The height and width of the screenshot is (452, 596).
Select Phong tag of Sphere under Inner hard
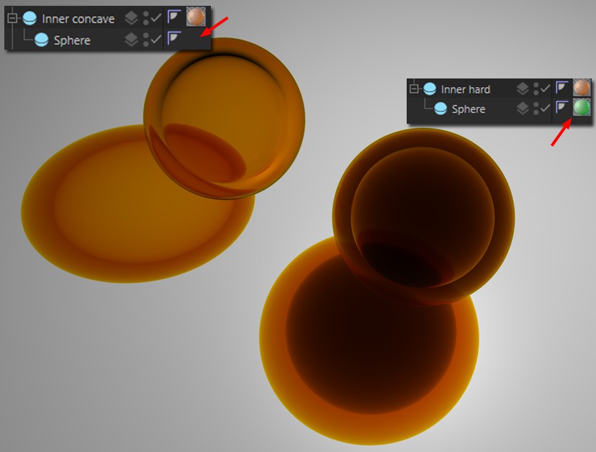pos(562,109)
